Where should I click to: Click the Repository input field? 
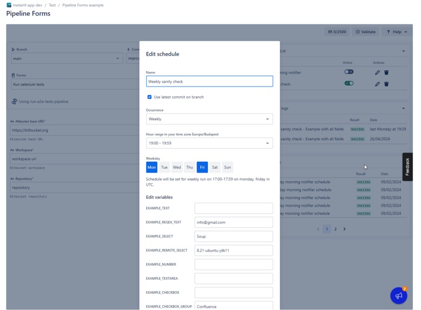[x=75, y=187]
